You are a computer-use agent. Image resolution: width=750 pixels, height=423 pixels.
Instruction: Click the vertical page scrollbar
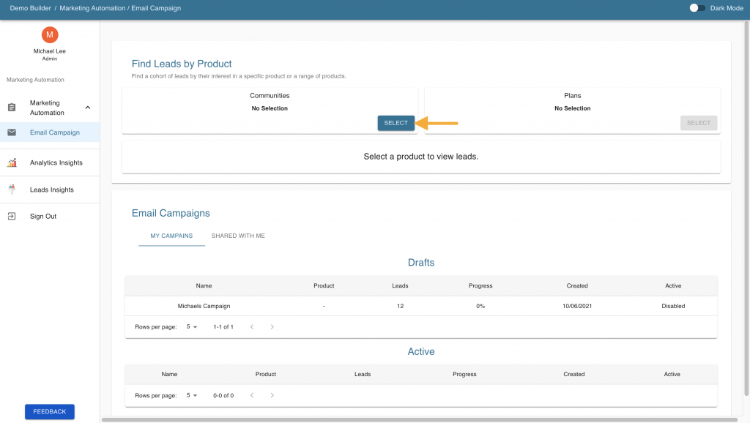pyautogui.click(x=746, y=209)
